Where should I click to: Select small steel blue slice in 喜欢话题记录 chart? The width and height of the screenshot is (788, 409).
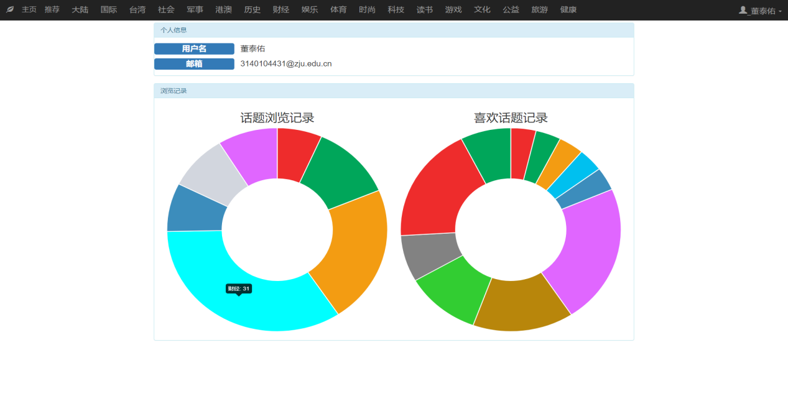(585, 190)
